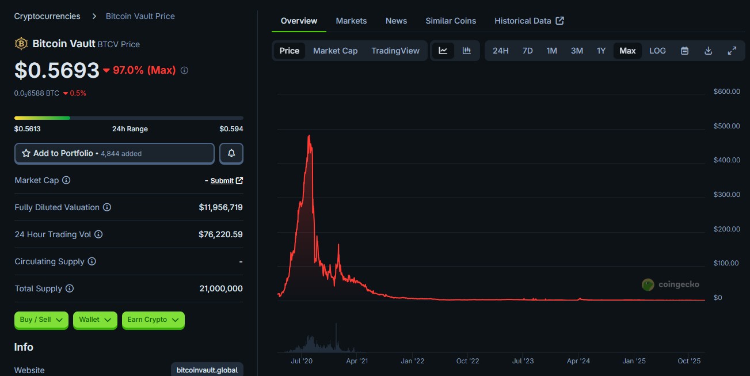Click the 0.0₅6588 BTC price text
This screenshot has width=750, height=376.
pos(37,93)
